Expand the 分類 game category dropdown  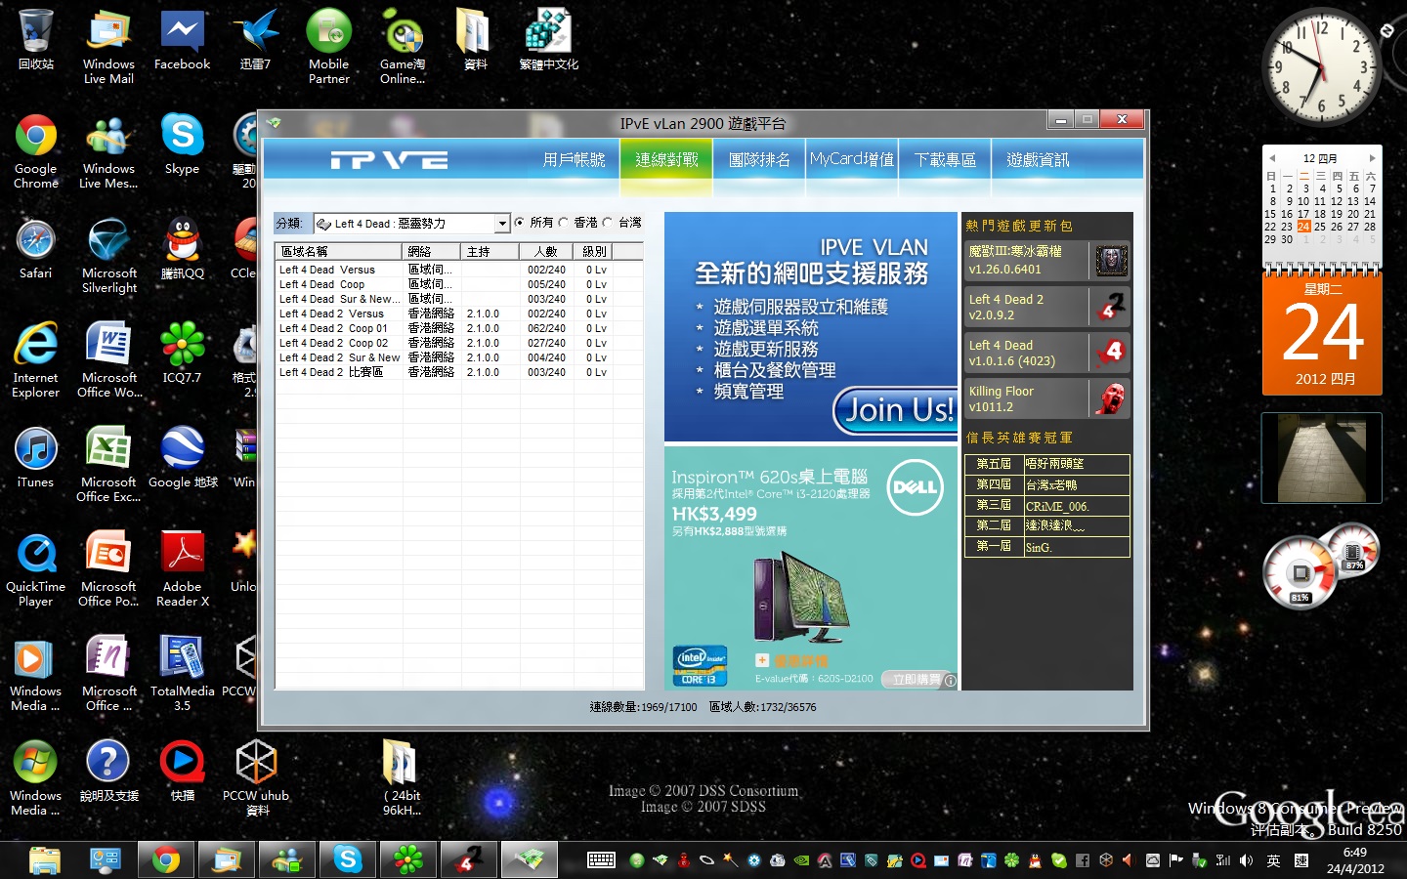[x=502, y=224]
